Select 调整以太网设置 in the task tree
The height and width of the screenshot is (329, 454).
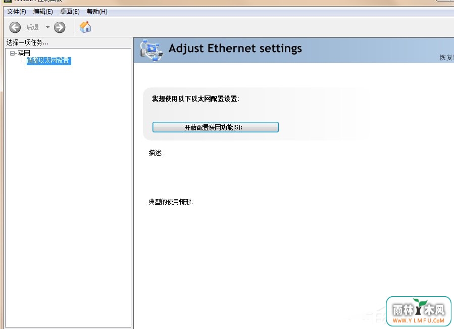click(48, 61)
